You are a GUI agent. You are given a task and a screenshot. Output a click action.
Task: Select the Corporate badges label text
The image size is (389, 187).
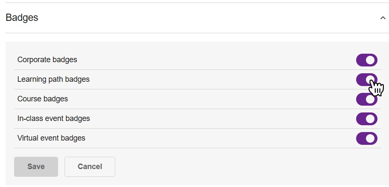[x=47, y=60]
